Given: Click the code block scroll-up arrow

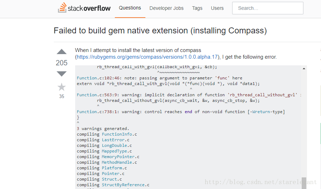Looking at the screenshot, I should click(304, 69).
